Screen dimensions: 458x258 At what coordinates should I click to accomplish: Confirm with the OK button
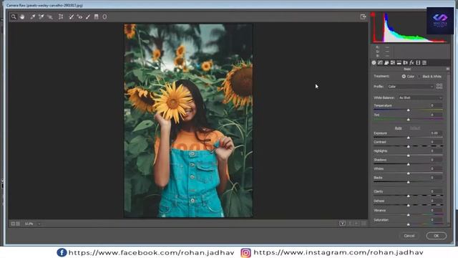[x=436, y=236]
